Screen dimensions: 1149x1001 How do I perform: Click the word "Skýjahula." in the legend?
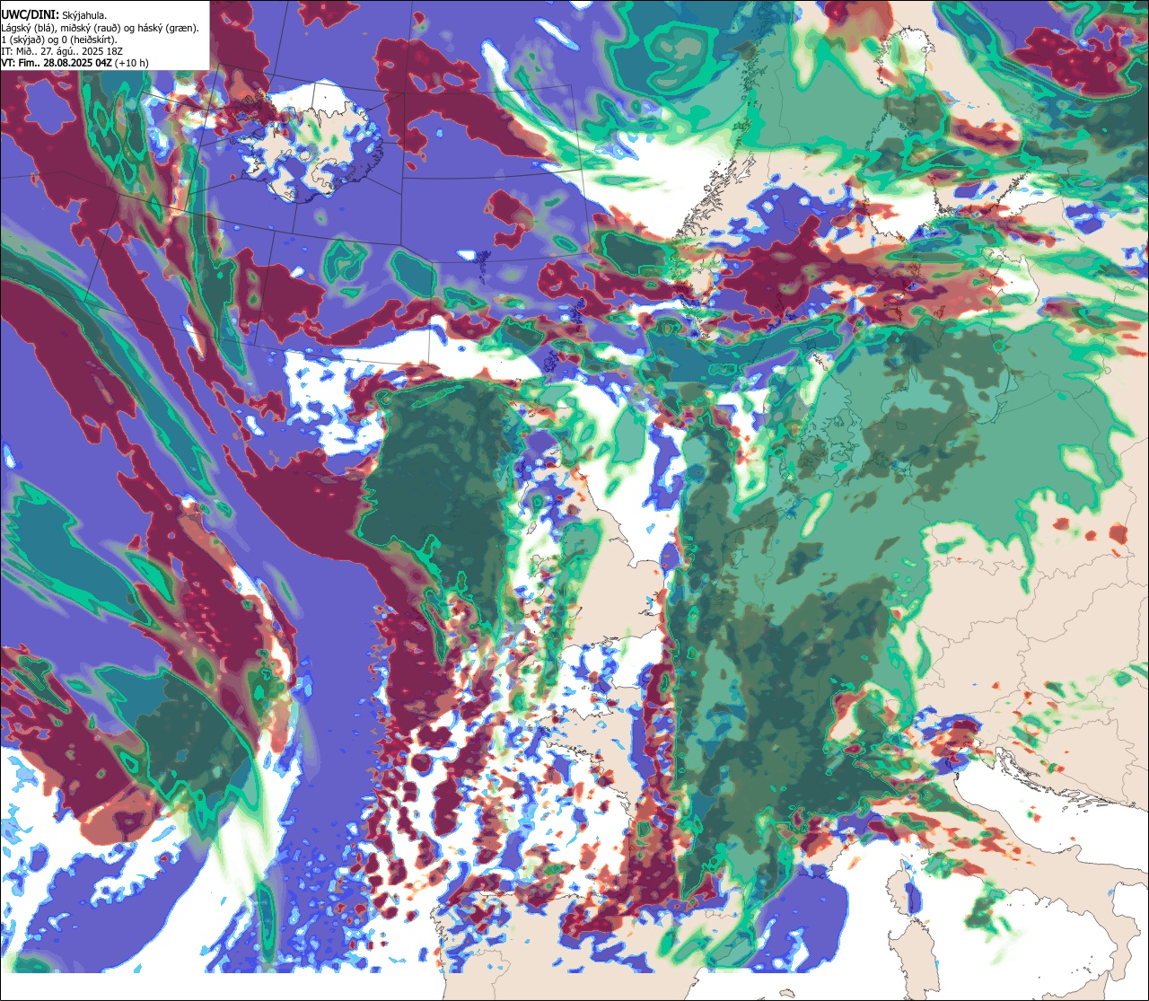[x=84, y=16]
